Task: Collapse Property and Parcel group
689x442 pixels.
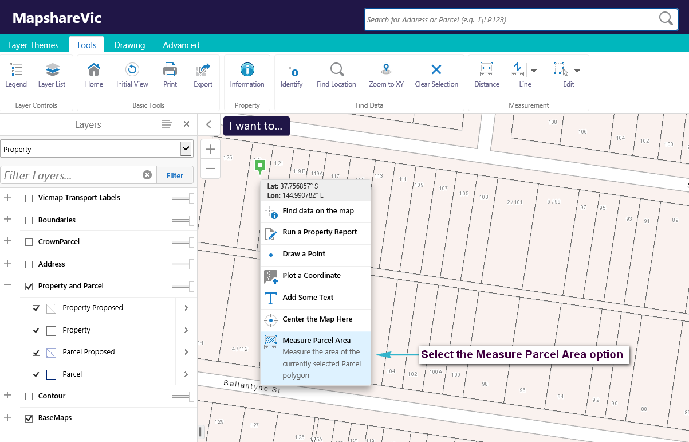Action: click(x=7, y=285)
